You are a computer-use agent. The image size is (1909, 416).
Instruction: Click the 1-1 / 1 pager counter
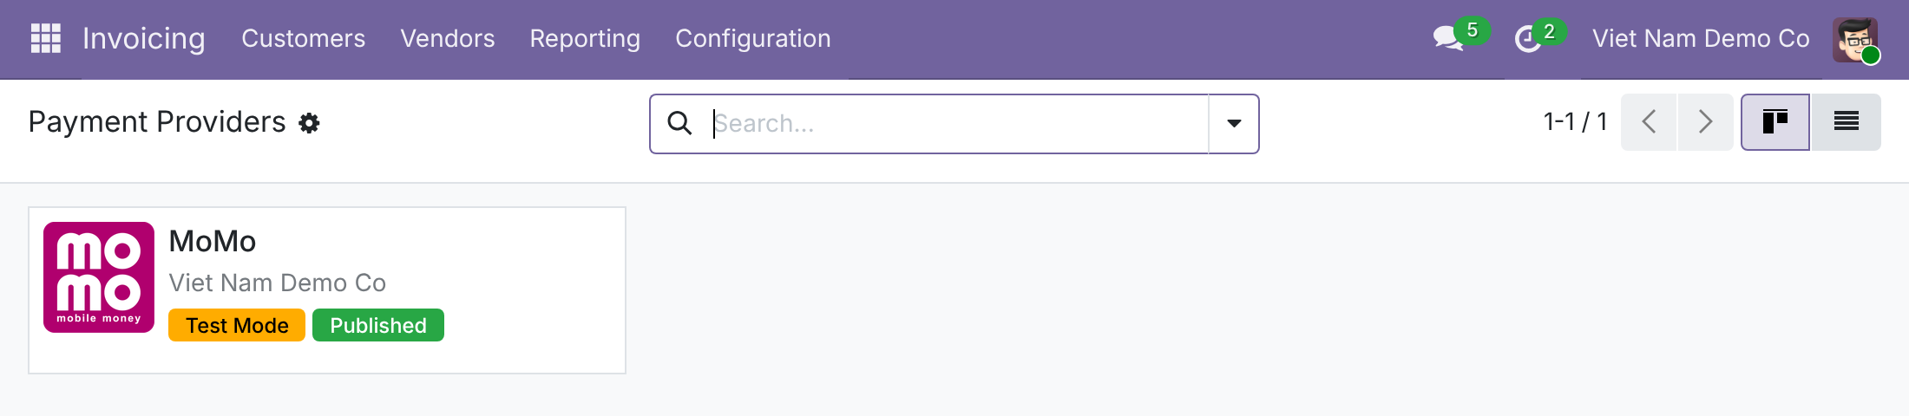(x=1575, y=122)
